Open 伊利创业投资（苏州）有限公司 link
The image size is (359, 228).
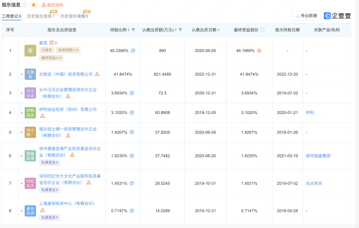(68, 110)
